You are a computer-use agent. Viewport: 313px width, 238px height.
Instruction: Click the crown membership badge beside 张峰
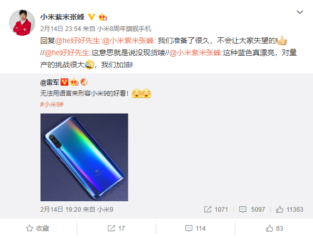click(x=103, y=17)
